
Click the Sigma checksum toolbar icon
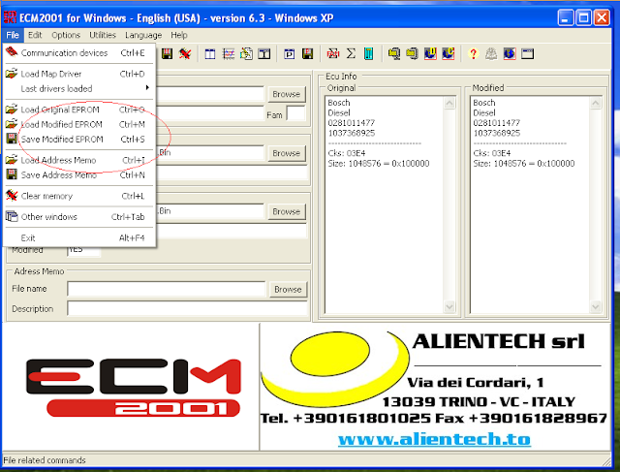pyautogui.click(x=351, y=53)
